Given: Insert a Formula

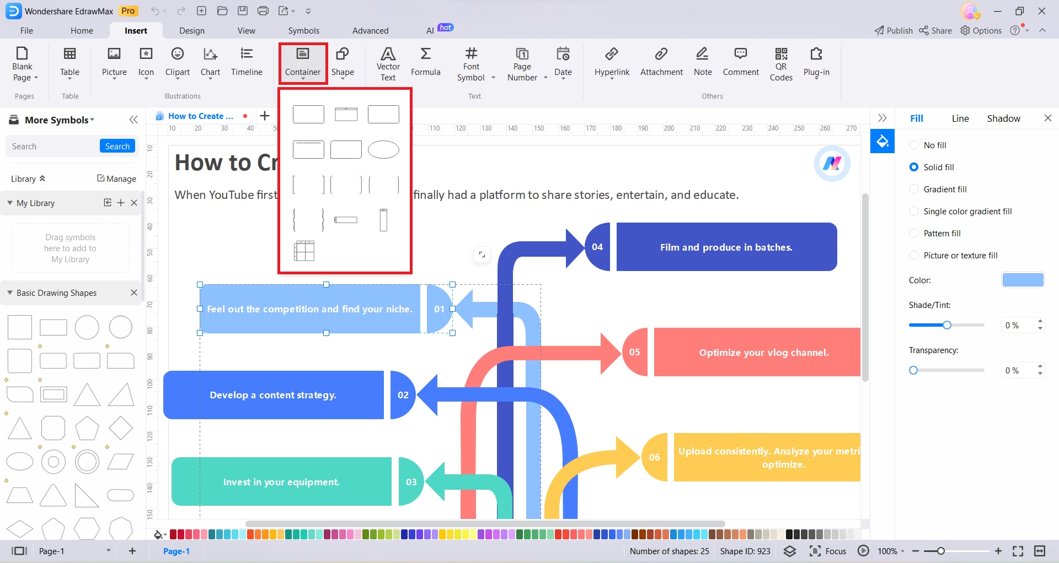Looking at the screenshot, I should click(x=425, y=62).
